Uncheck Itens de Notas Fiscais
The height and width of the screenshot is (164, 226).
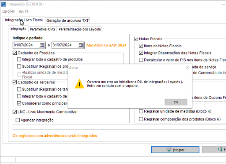(x=141, y=46)
